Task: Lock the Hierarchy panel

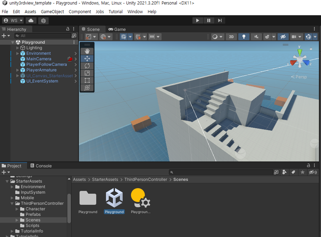Action: tap(68, 29)
